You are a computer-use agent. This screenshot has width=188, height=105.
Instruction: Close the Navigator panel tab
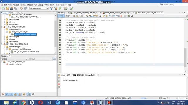click(10, 56)
